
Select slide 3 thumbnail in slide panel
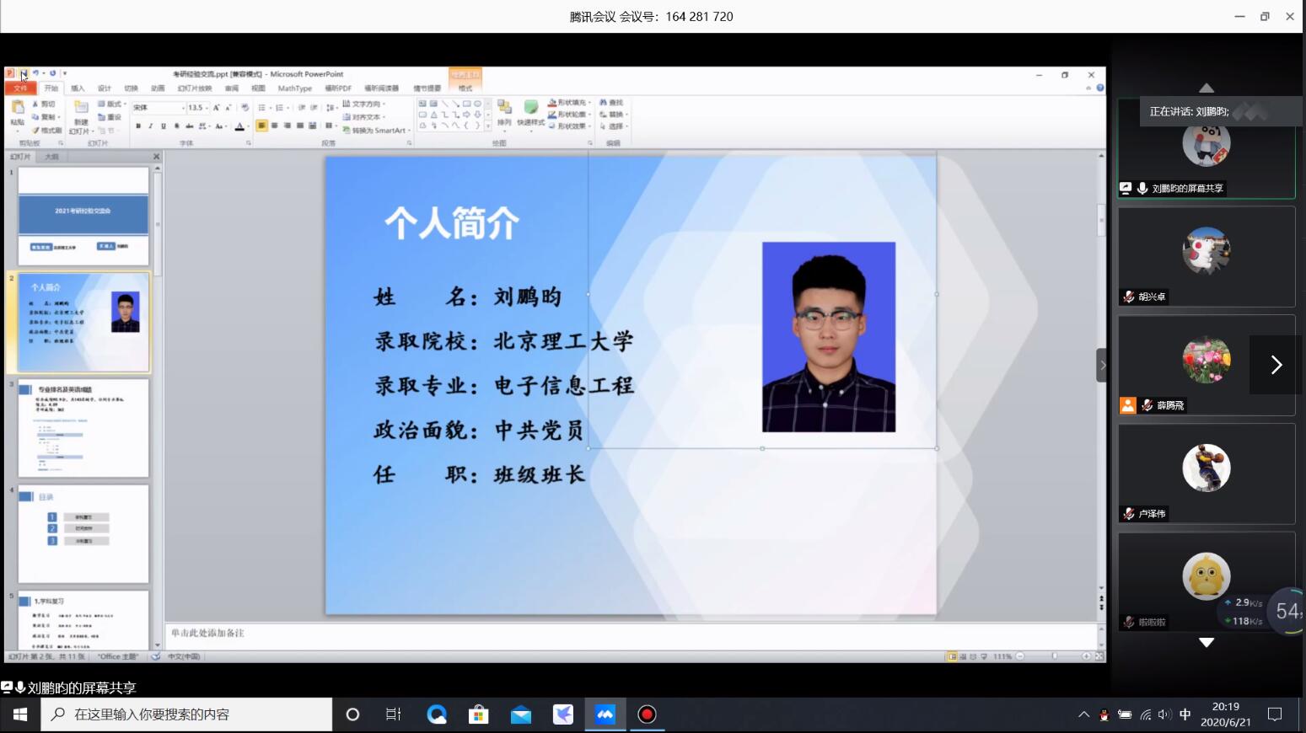[83, 428]
